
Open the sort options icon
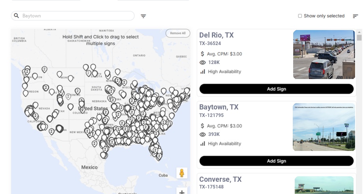tap(356, 16)
